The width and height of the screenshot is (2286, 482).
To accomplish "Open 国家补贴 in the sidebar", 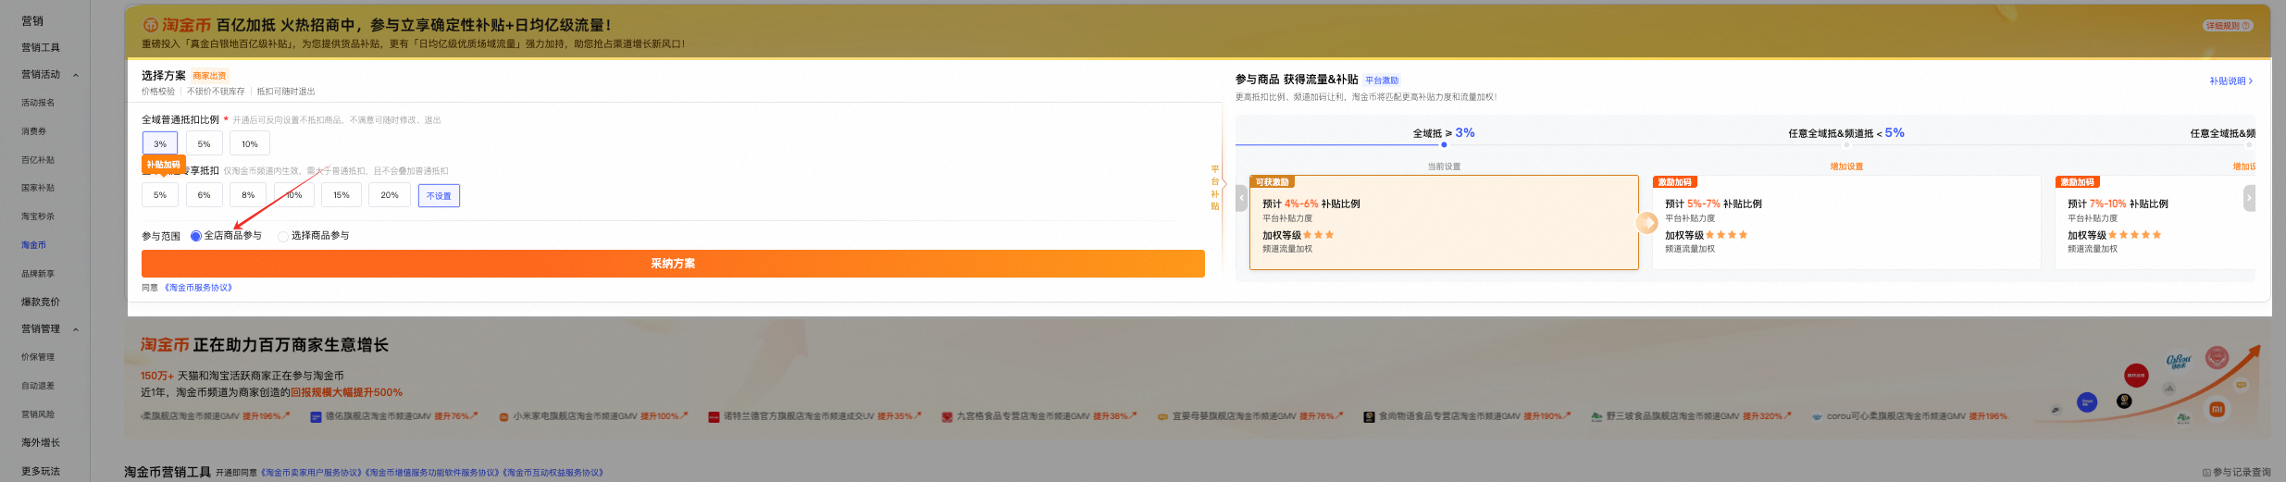I will click(38, 188).
